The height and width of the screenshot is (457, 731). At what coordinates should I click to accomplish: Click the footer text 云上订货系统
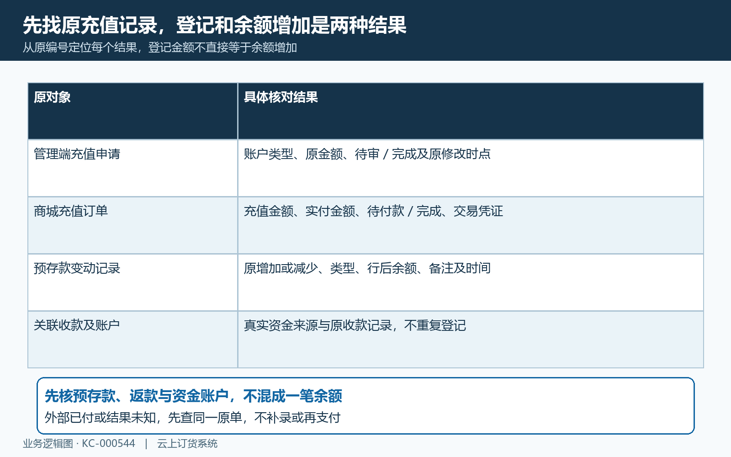(187, 444)
